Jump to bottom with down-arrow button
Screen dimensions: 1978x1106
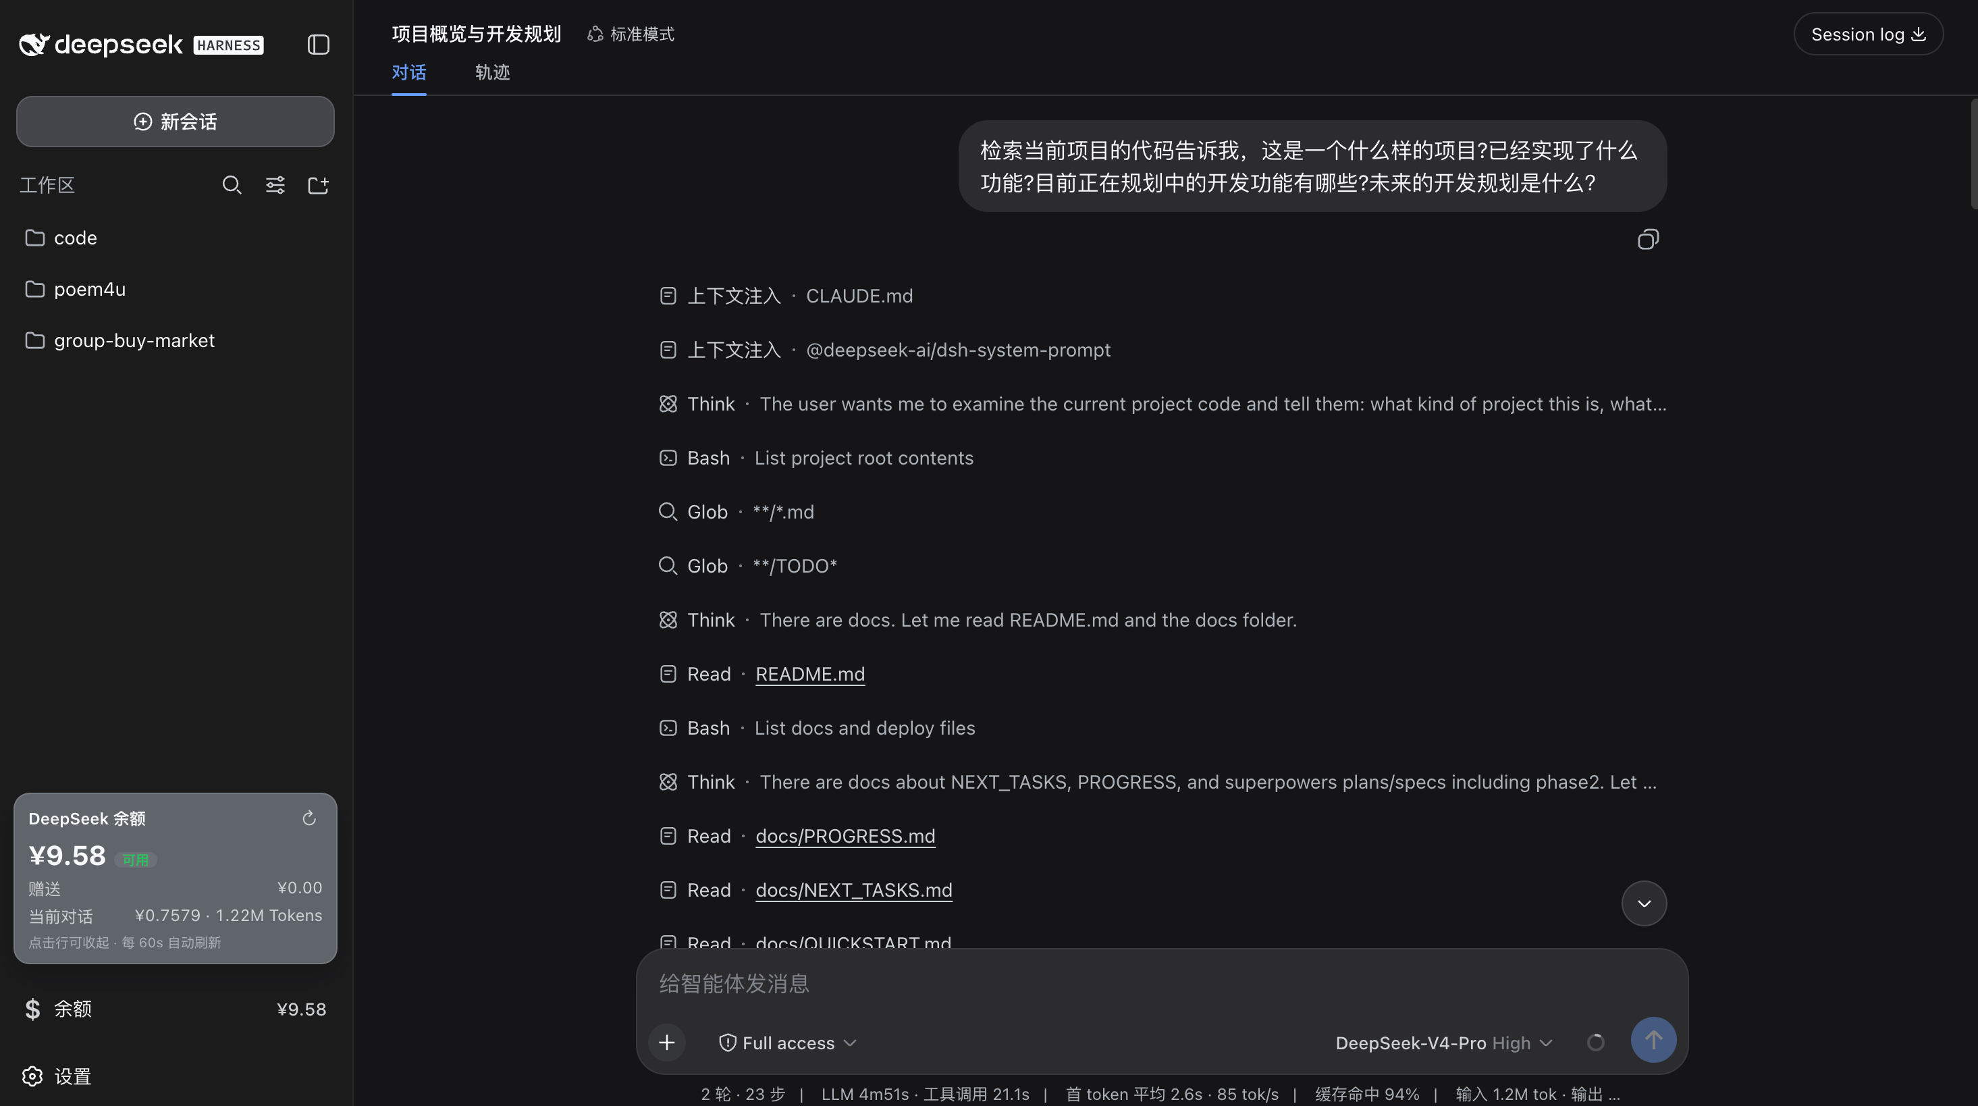tap(1644, 903)
